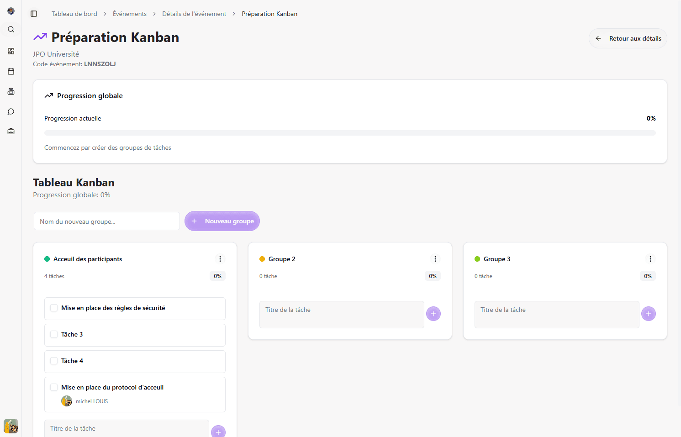Open the Groupe 2 three-dot menu
681x437 pixels.
coord(435,259)
